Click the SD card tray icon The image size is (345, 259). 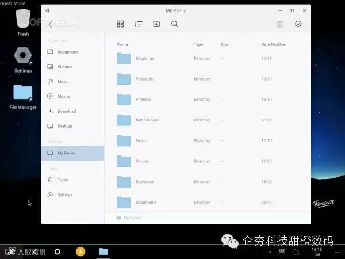click(296, 252)
